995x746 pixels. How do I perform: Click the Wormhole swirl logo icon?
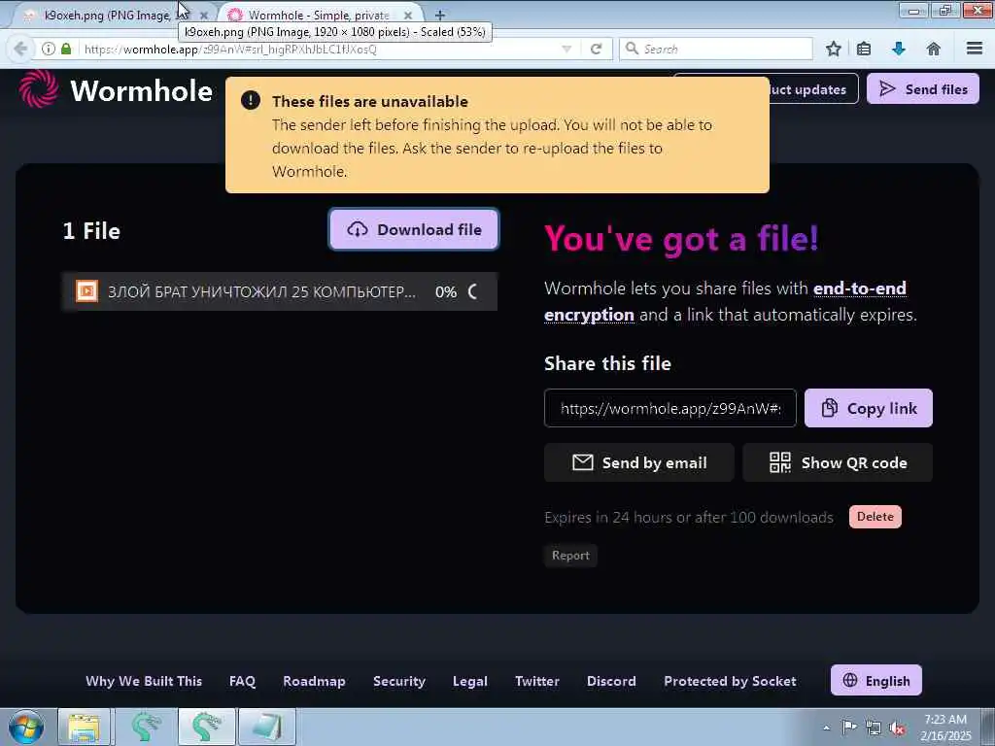coord(39,88)
